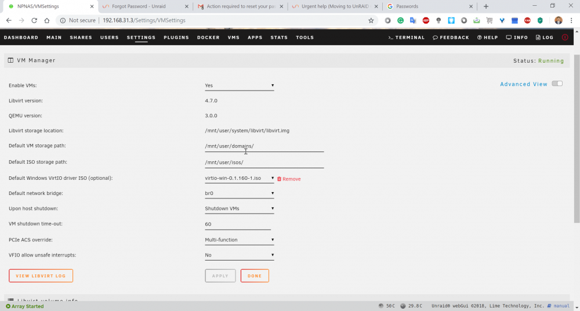Toggle the Advanced View switch

coord(557,84)
